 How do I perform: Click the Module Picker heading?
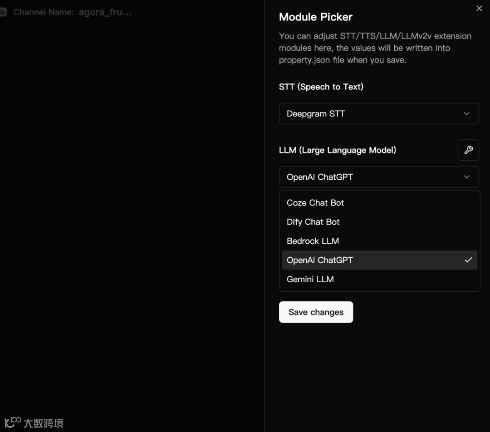(x=316, y=17)
